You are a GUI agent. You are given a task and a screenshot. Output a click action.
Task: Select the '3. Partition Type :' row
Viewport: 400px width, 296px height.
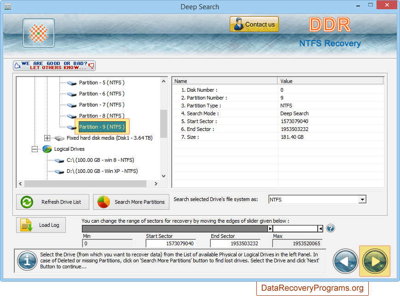click(278, 106)
